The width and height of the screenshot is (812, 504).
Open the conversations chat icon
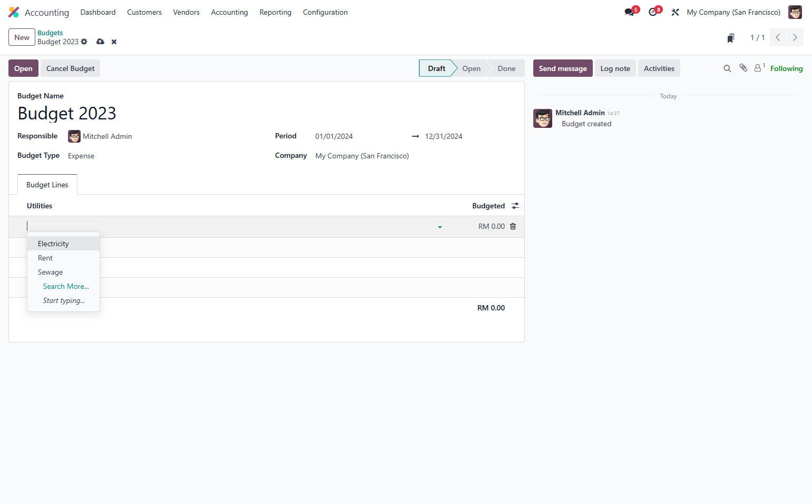click(630, 12)
